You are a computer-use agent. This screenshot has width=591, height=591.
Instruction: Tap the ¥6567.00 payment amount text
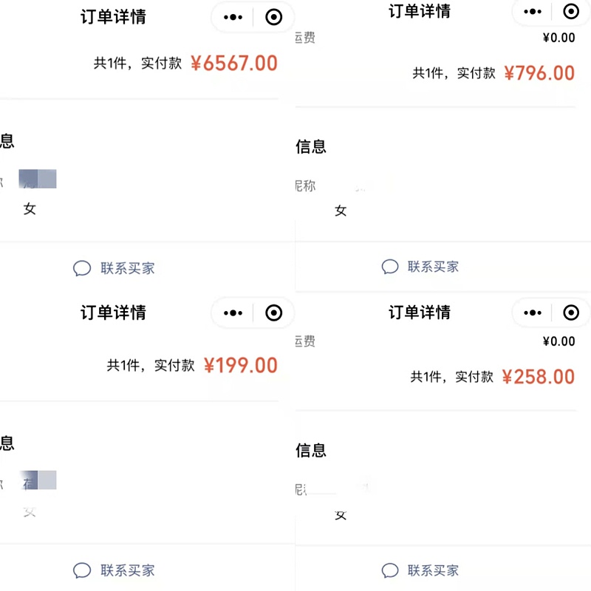pyautogui.click(x=235, y=63)
